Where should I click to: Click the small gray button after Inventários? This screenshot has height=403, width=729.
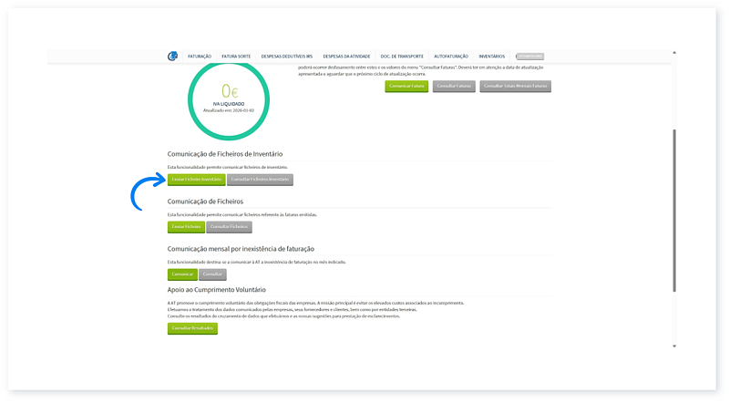530,57
